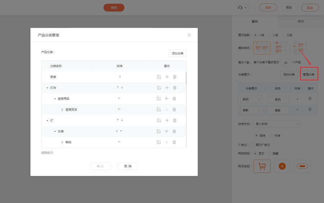The image size is (324, 203).
Task: Delete the 灯饰 category via trash icon
Action: [175, 88]
